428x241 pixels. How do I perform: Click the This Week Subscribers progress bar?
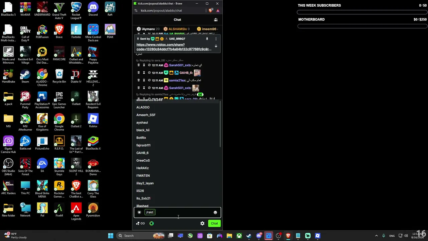(x=362, y=12)
